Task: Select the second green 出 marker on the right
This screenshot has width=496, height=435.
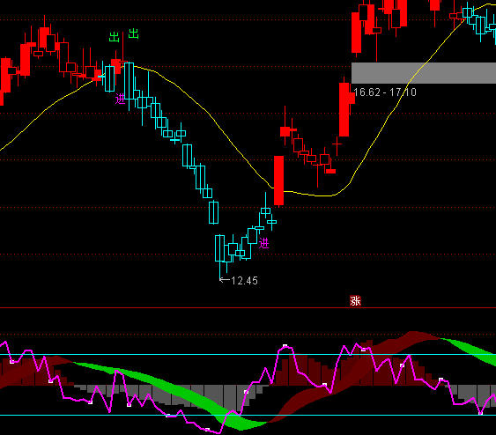Action: click(134, 33)
